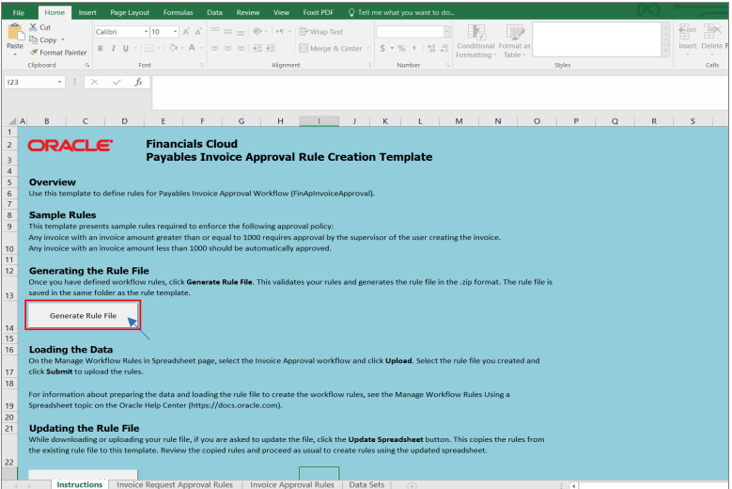Expand the Copy options arrow

(63, 39)
